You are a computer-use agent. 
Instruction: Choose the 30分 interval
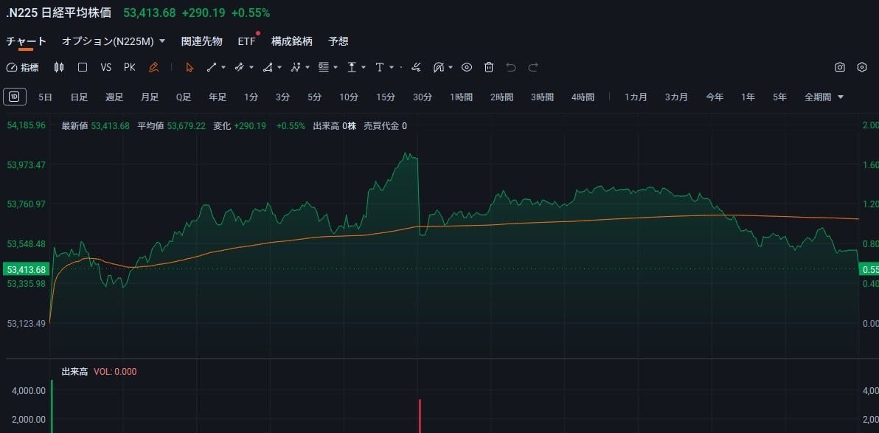tap(423, 97)
